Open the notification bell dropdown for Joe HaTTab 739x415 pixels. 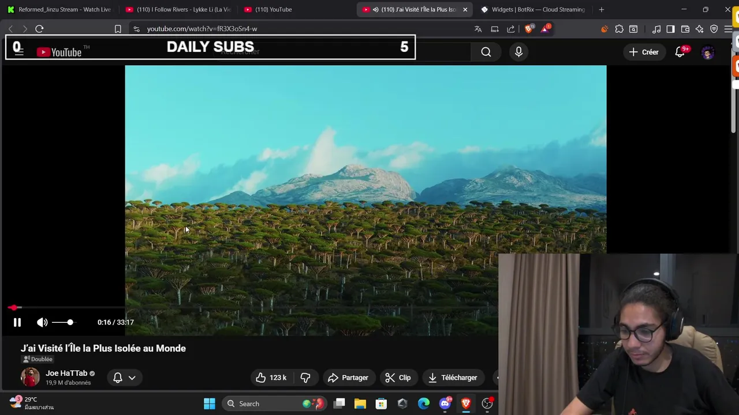tap(124, 378)
